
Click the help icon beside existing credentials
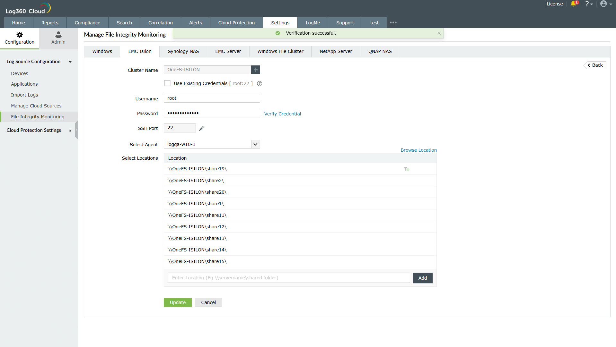tap(260, 83)
